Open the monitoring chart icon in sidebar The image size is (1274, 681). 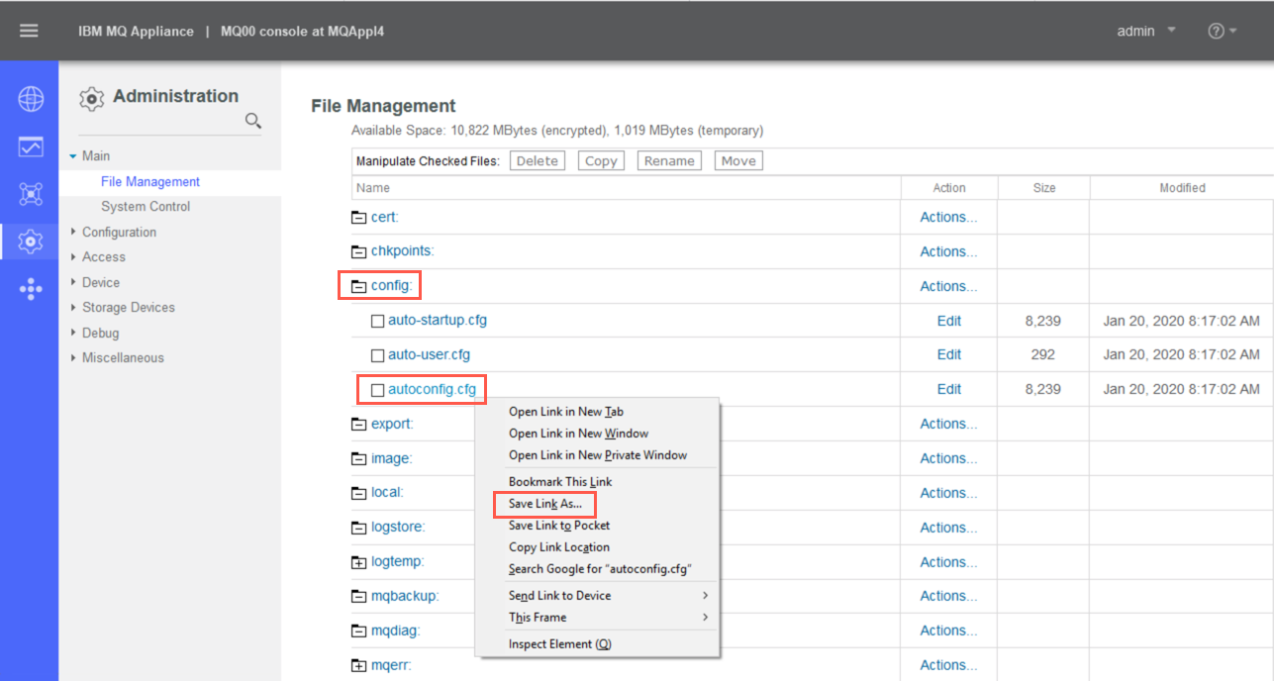click(31, 146)
